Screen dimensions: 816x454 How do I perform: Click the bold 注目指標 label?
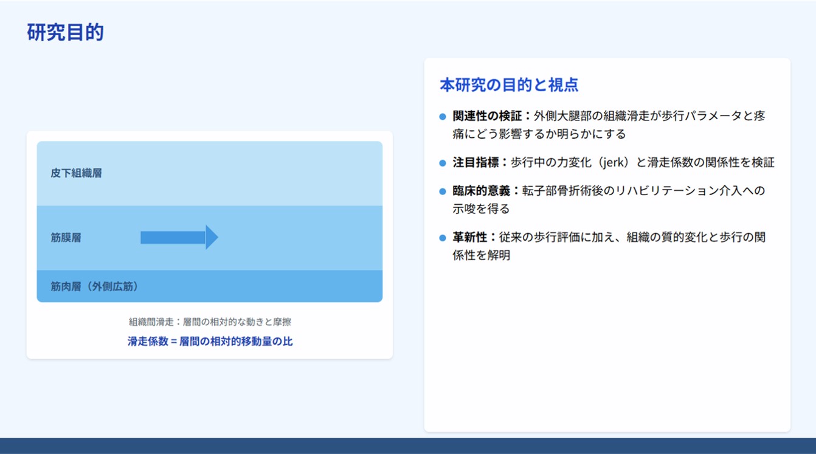475,163
